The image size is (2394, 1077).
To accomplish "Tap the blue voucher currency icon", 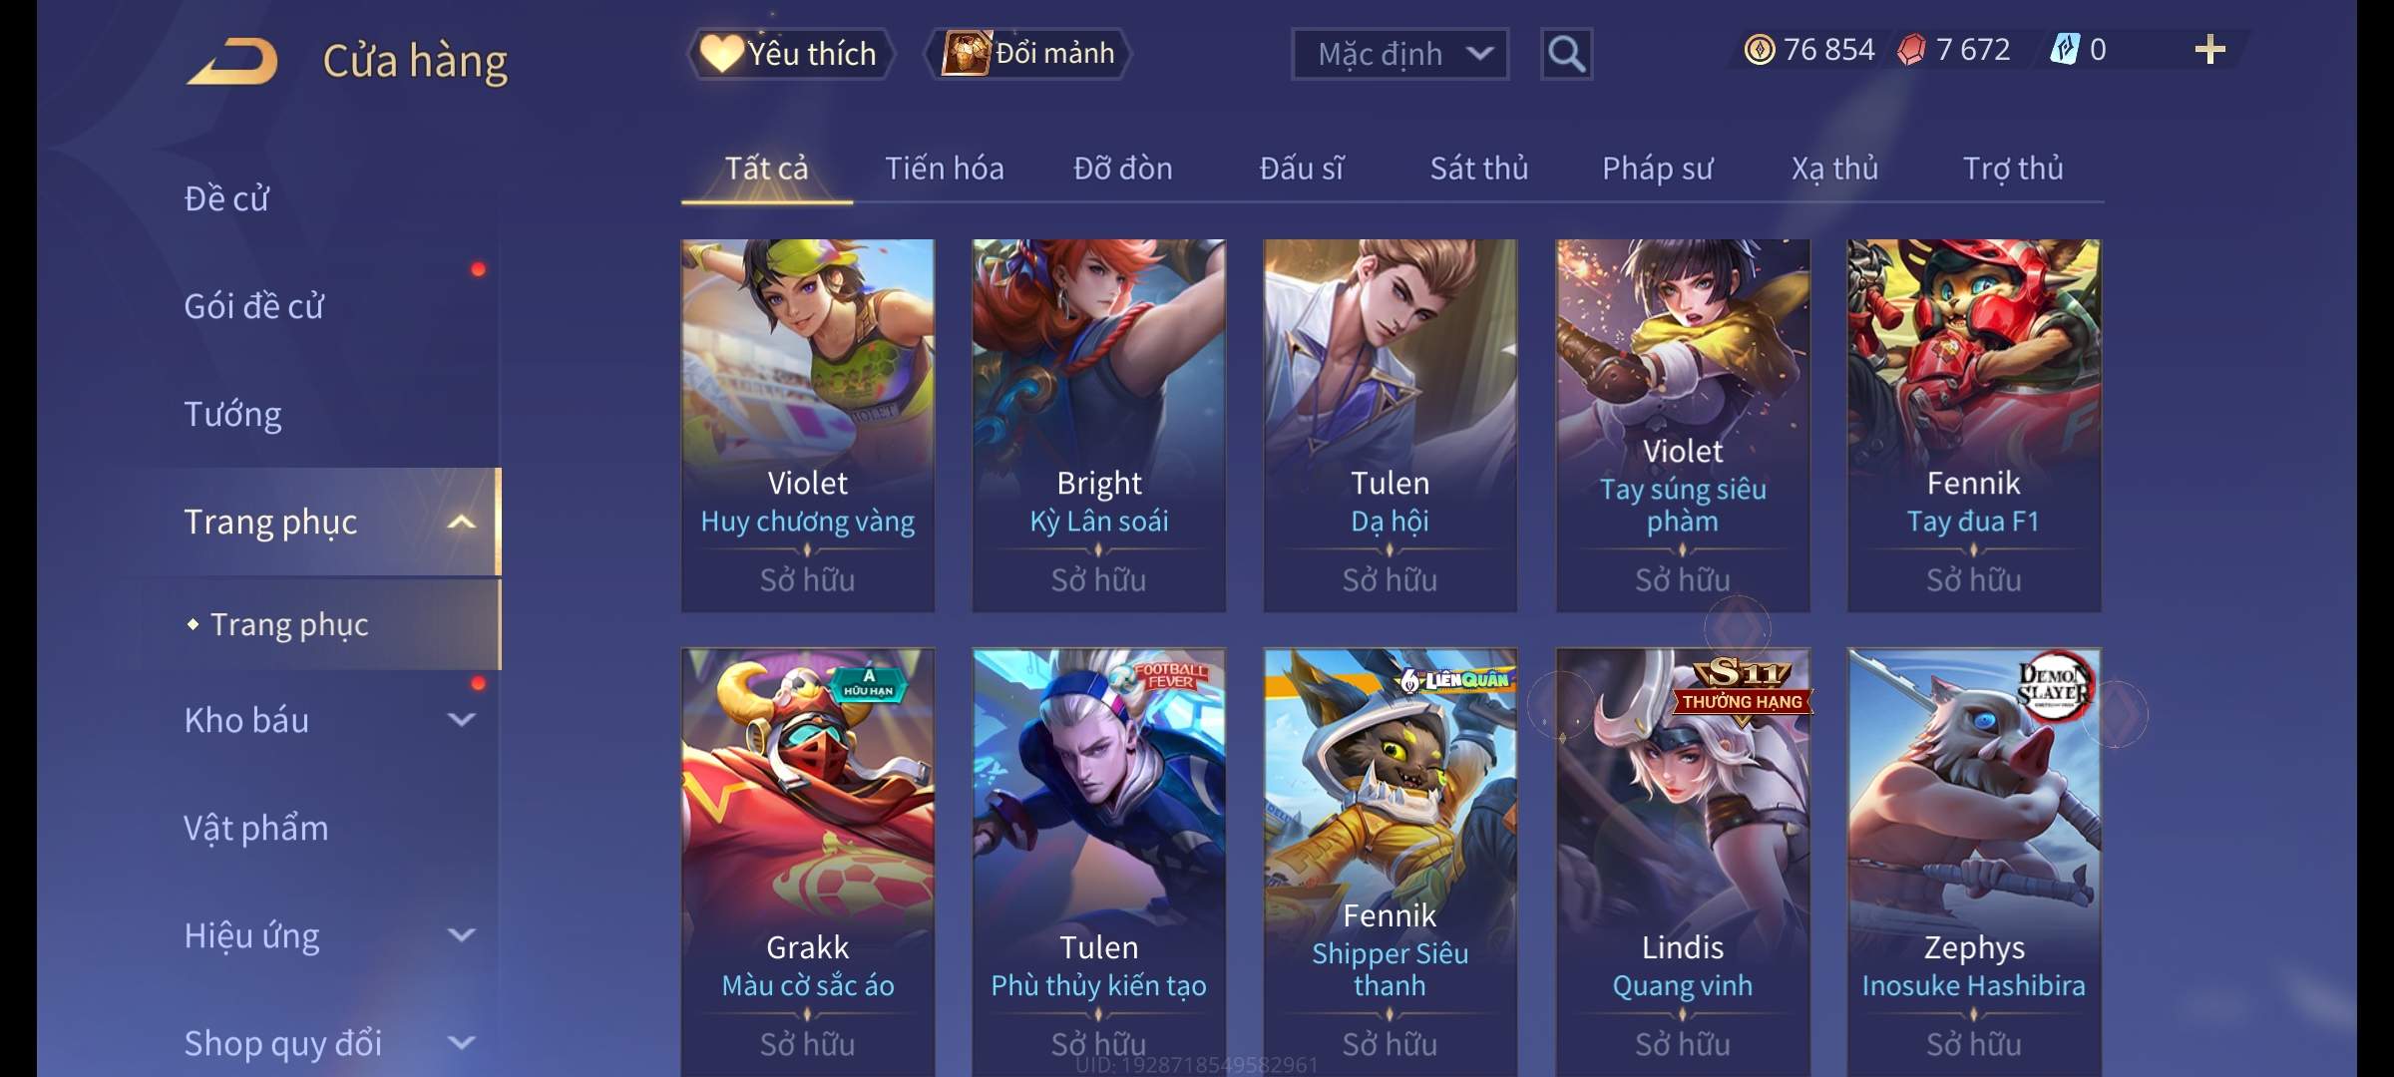I will tap(2065, 50).
